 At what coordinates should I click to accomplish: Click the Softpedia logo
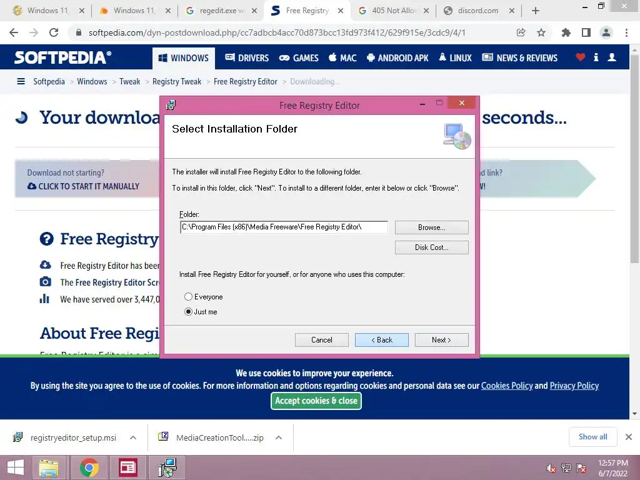tap(63, 57)
